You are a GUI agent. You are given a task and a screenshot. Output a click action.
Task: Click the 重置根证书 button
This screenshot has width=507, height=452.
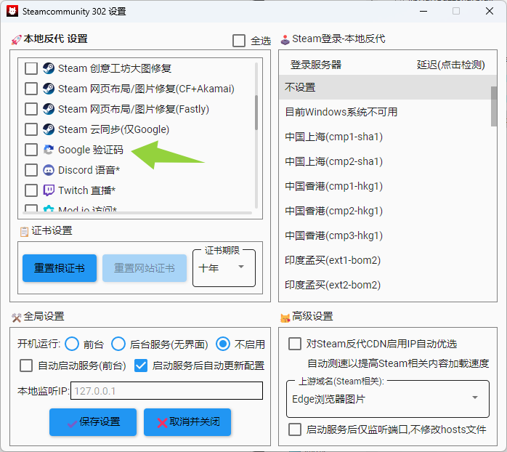coord(60,268)
